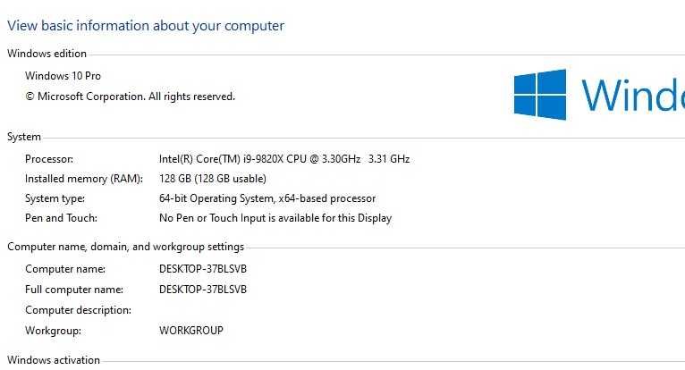
Task: Click the Microsoft Corporation copyright line
Action: point(130,97)
